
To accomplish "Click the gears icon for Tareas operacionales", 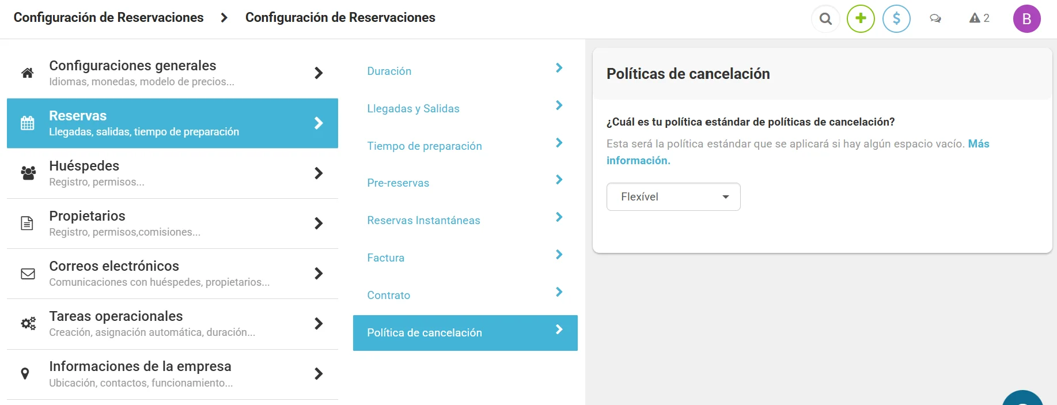I will tap(28, 324).
